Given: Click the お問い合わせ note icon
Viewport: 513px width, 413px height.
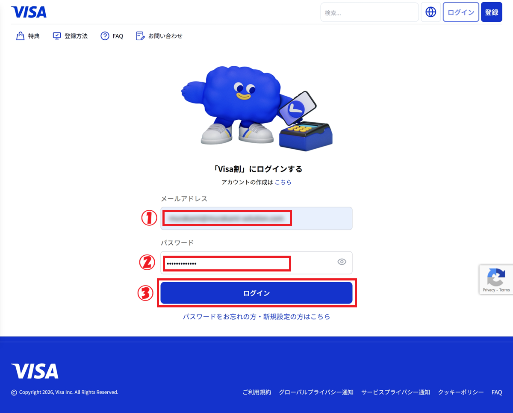Looking at the screenshot, I should tap(140, 36).
